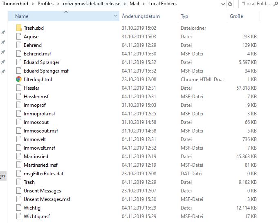Click the Chrome icon of filterlog.html
278x223 pixels.
(19, 79)
